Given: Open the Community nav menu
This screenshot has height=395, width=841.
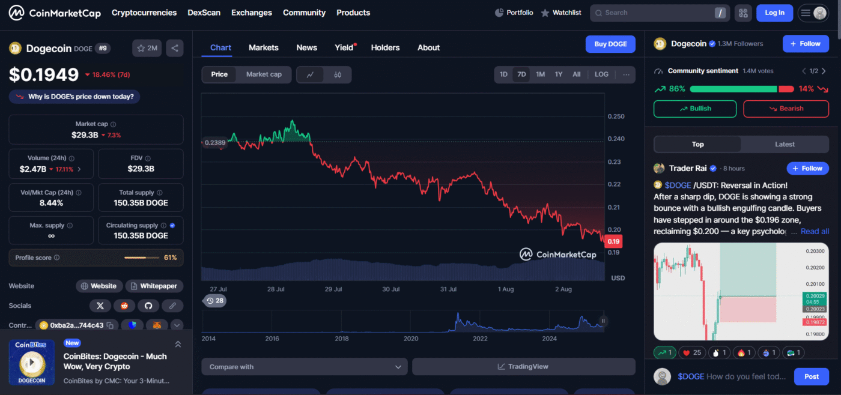Looking at the screenshot, I should [x=305, y=13].
